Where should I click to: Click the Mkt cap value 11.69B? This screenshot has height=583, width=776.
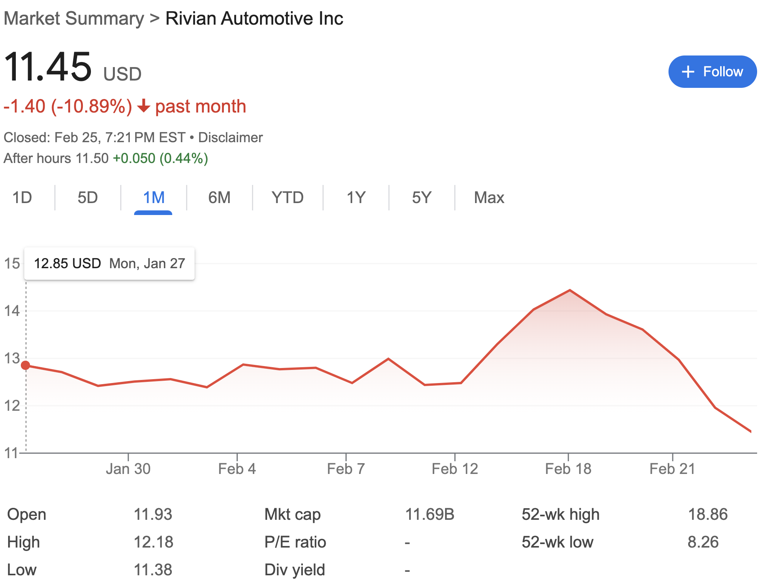[x=430, y=514]
